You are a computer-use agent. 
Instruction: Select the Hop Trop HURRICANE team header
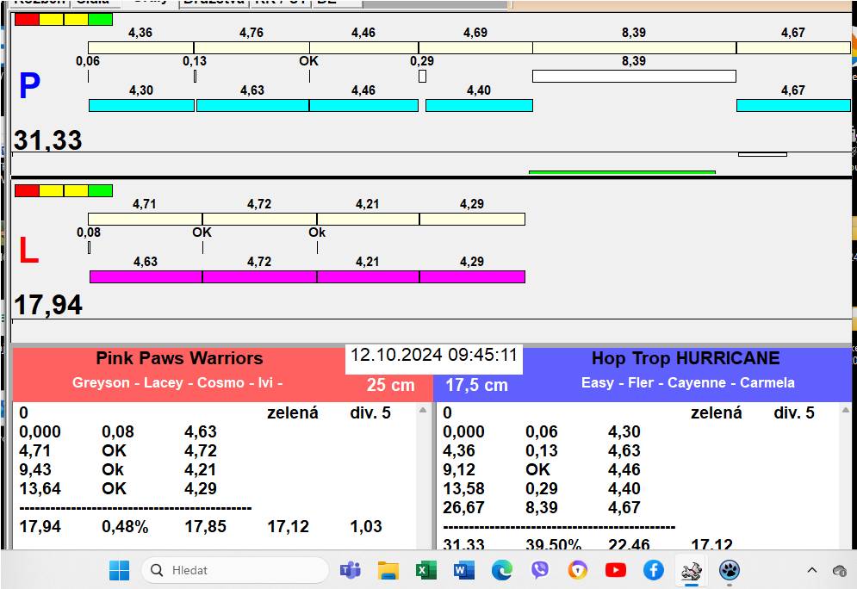(x=685, y=359)
